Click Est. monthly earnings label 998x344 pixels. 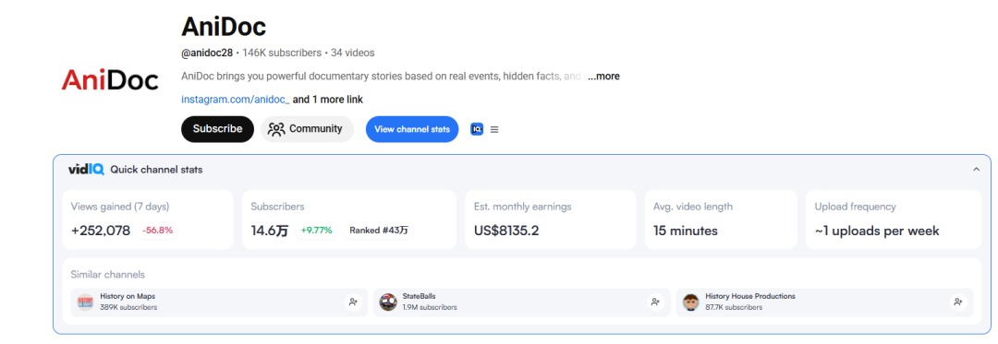(522, 207)
